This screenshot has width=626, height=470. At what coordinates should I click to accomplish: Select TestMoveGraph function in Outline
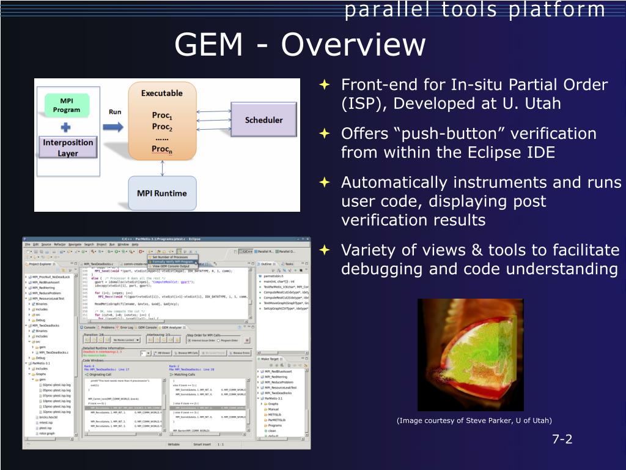tap(285, 303)
